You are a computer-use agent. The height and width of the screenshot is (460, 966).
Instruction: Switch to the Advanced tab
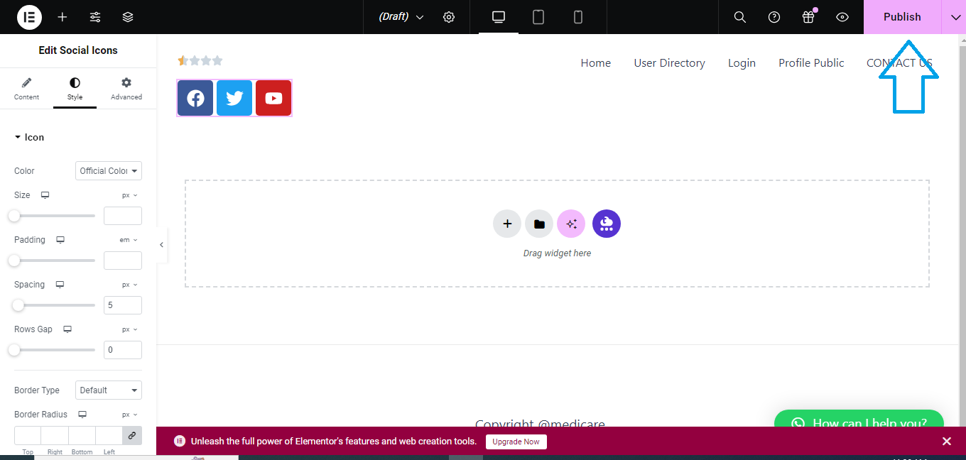(x=126, y=89)
